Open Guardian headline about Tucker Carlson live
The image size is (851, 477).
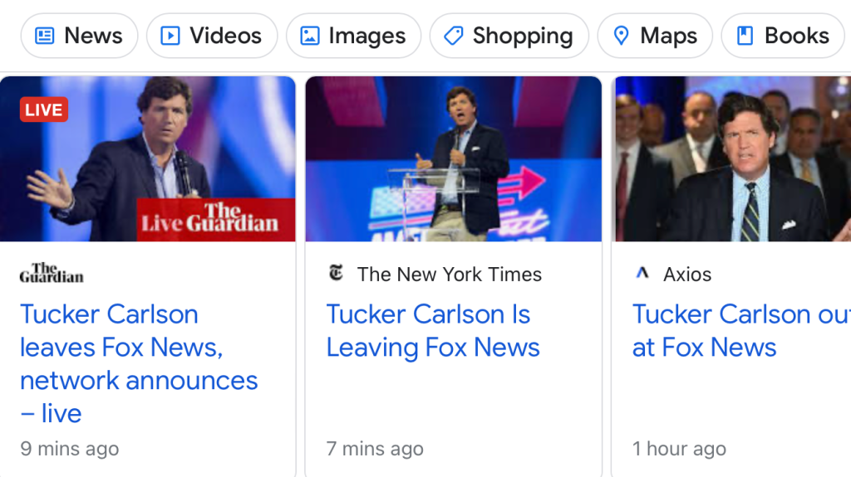(x=139, y=363)
